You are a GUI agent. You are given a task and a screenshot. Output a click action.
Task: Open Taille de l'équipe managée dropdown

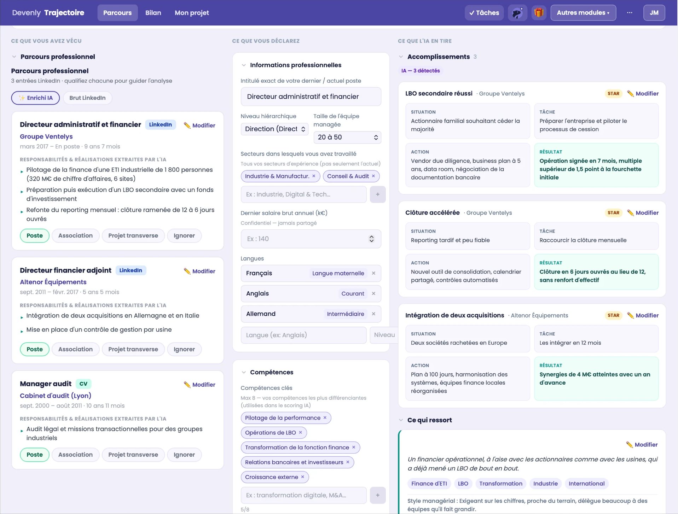[347, 138]
